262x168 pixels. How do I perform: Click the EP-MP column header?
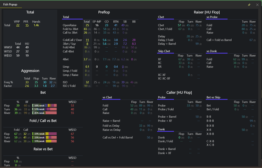[97, 22]
